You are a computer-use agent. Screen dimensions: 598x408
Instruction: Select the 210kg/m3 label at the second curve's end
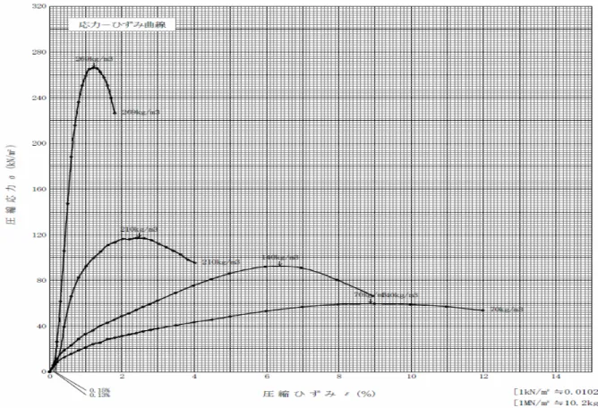point(220,262)
